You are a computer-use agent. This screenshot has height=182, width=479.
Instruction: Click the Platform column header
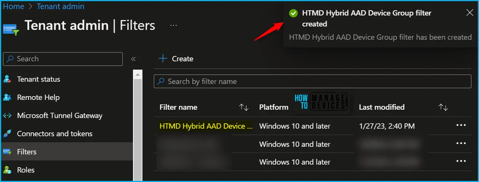click(274, 107)
